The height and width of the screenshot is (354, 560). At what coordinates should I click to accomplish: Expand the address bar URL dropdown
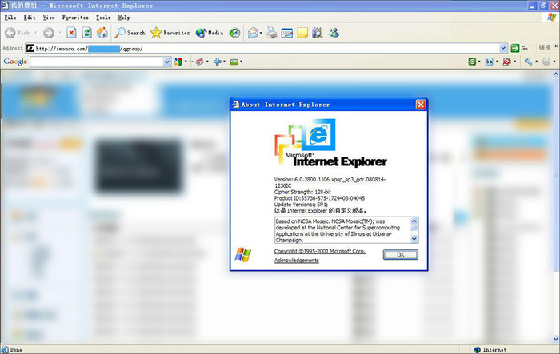click(504, 48)
